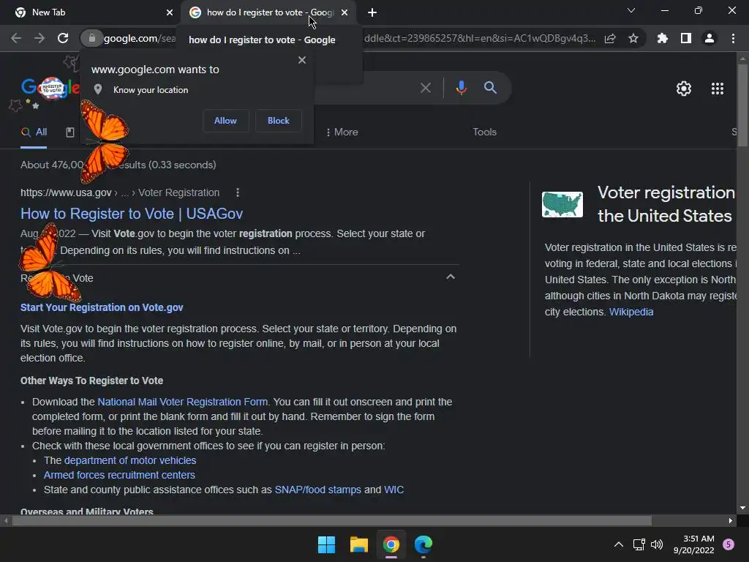This screenshot has height=562, width=749.
Task: Open the Extensions puzzle icon
Action: [663, 38]
